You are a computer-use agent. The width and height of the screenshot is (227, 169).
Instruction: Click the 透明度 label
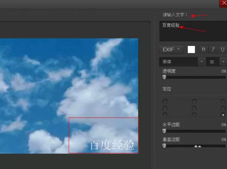(169, 71)
